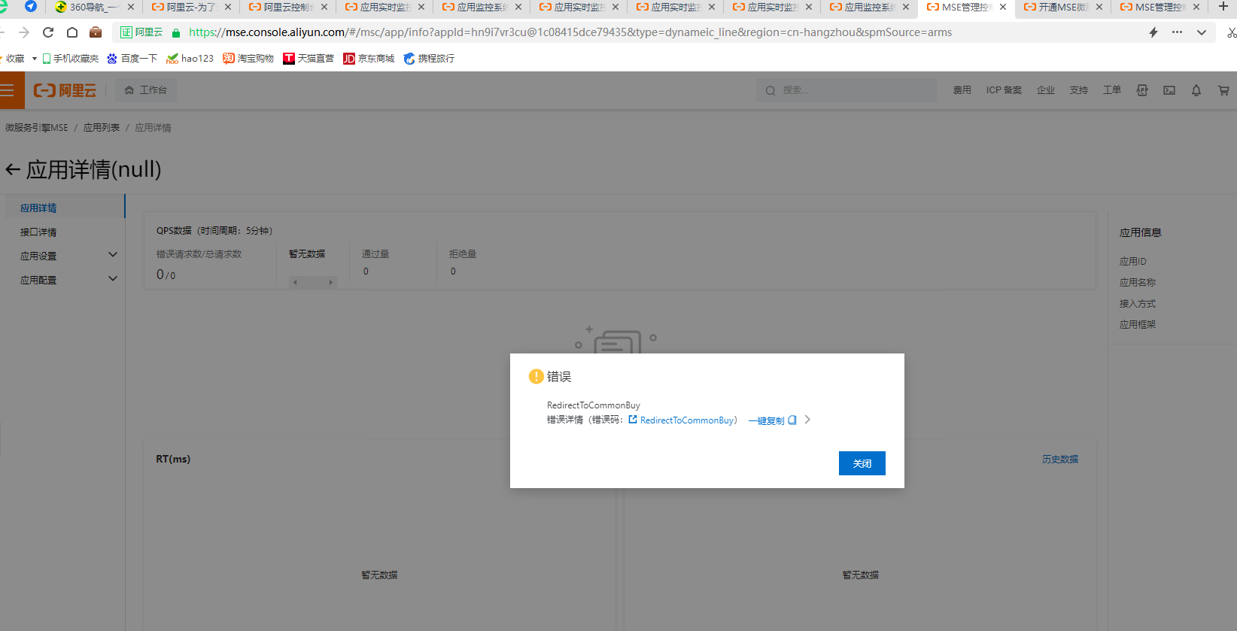Expand error details with the right chevron

[807, 420]
